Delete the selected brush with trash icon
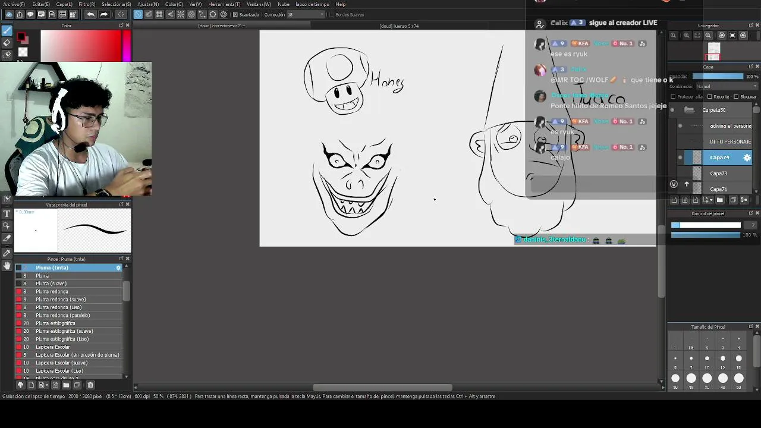This screenshot has width=761, height=428. point(90,385)
